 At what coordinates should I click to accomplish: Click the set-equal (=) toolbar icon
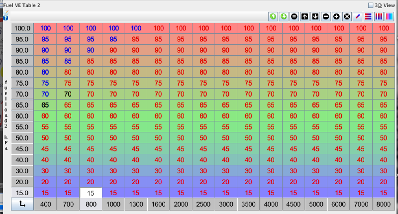(294, 16)
